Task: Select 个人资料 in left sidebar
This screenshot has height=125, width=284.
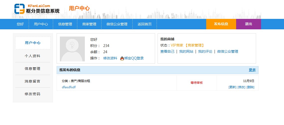Action: point(32,56)
